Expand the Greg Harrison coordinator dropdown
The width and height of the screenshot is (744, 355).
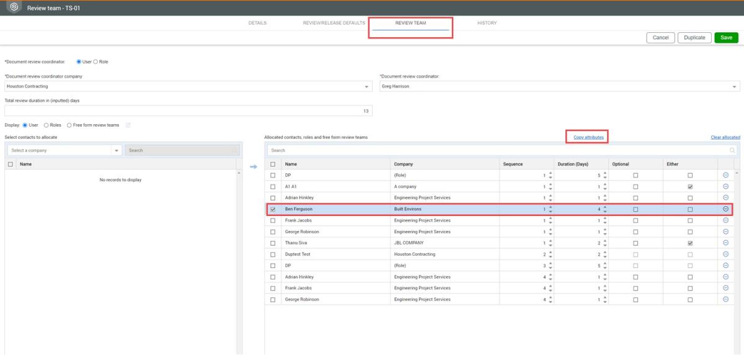pos(735,87)
